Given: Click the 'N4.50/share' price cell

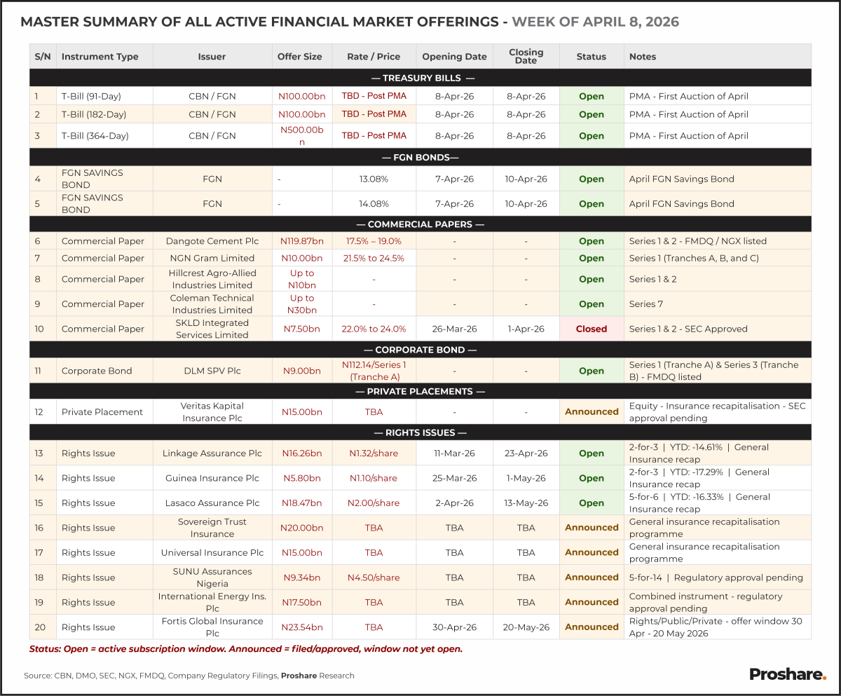Looking at the screenshot, I should pos(374,578).
